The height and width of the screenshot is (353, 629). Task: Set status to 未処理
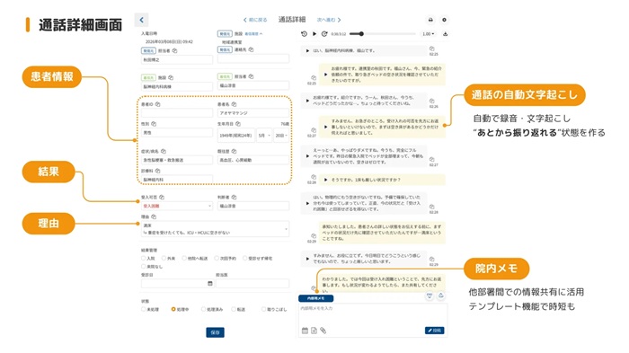click(x=143, y=309)
